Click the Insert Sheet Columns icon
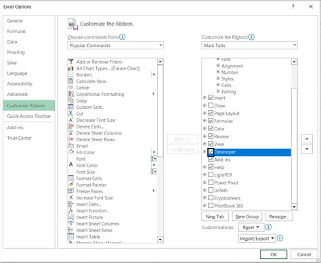Screen dimensions: 321x263 pos(71,224)
